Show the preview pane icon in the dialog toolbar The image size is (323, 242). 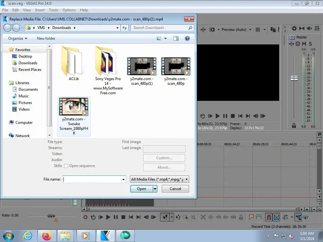pos(176,38)
